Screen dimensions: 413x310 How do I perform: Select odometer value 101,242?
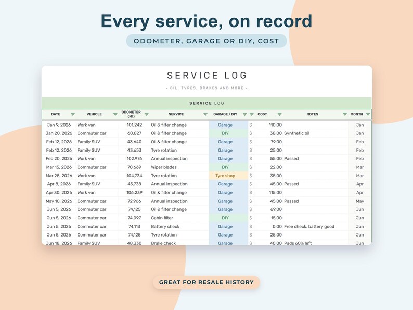tap(134, 125)
